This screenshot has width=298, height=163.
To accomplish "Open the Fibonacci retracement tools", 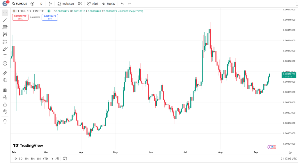I will coord(5,27).
